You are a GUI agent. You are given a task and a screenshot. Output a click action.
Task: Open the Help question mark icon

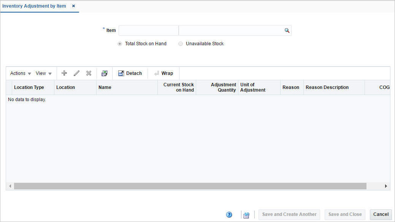click(229, 215)
